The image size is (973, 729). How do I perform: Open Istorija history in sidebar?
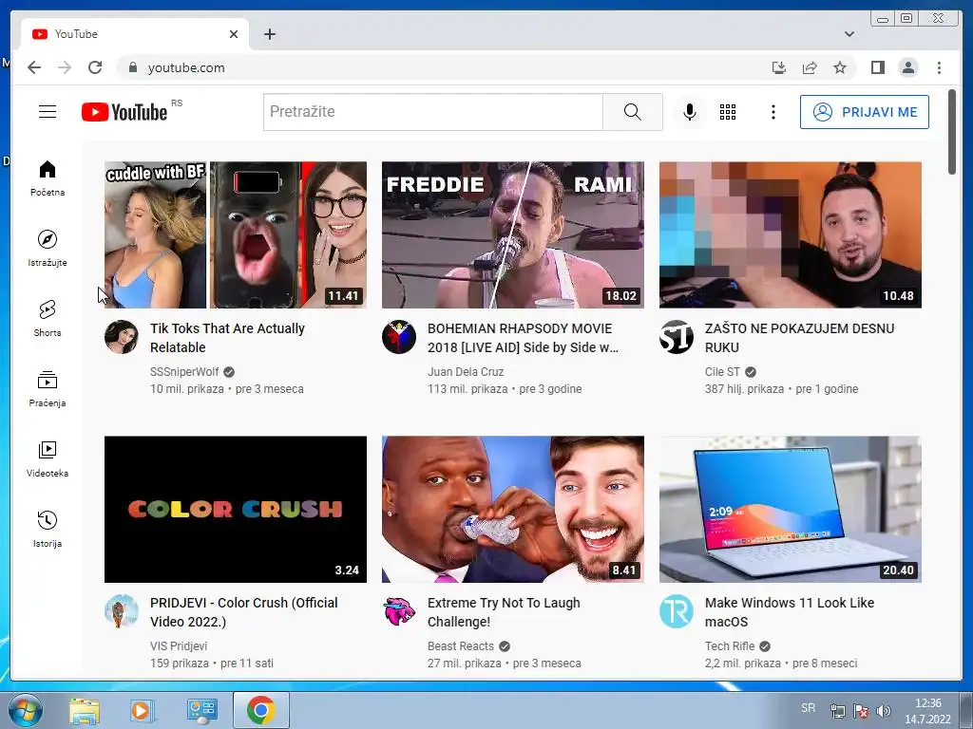48,529
